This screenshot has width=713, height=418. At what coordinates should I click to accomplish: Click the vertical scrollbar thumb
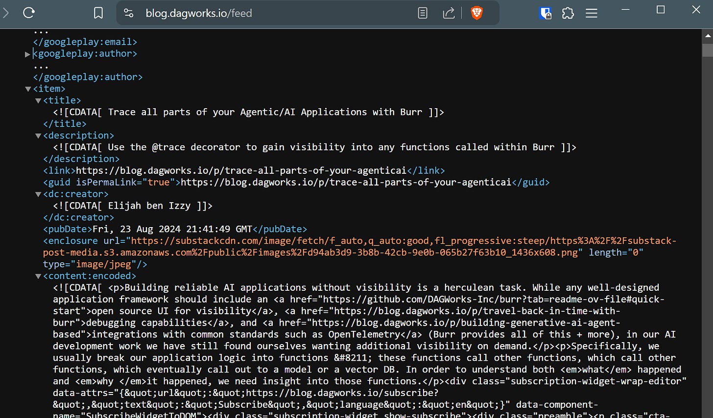click(708, 50)
